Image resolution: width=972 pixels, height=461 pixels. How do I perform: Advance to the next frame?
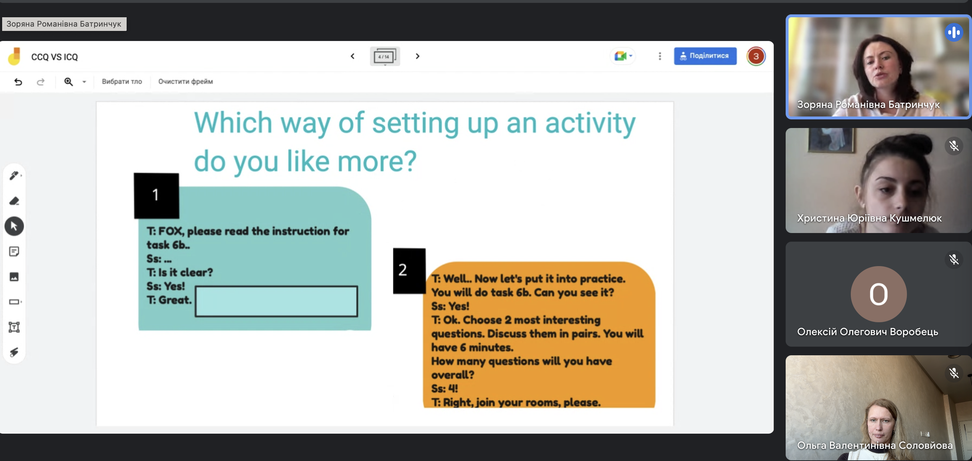[x=417, y=56]
